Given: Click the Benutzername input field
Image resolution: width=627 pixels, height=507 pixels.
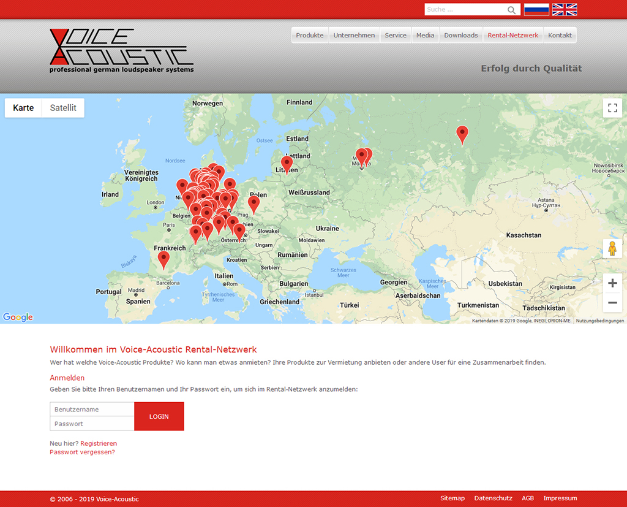Looking at the screenshot, I should click(x=92, y=410).
